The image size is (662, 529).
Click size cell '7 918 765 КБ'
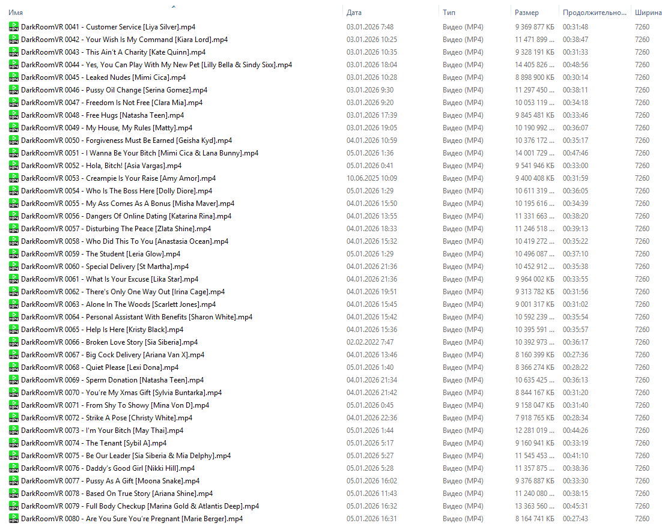[535, 418]
